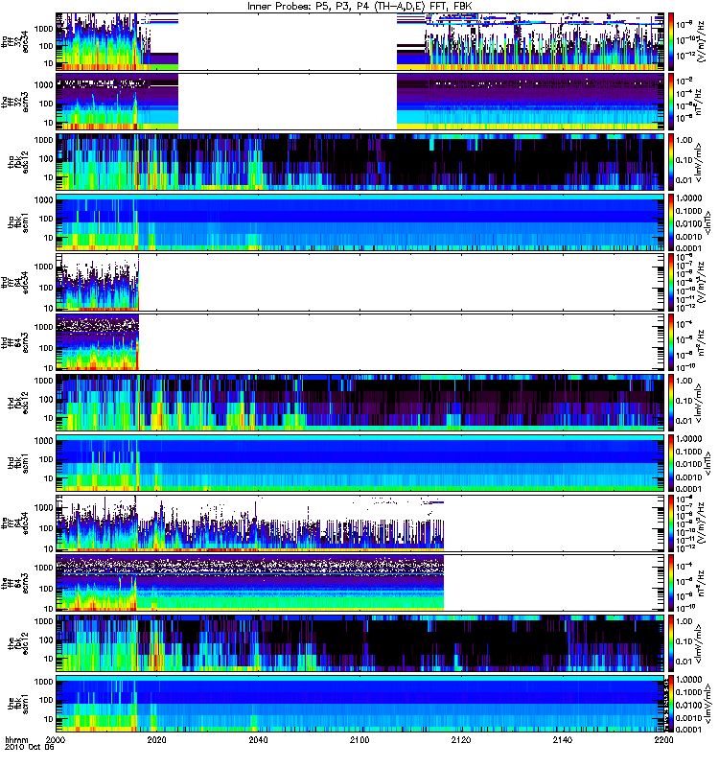Click the '0.0001' color scale value of tha fbk scm1

coord(688,248)
